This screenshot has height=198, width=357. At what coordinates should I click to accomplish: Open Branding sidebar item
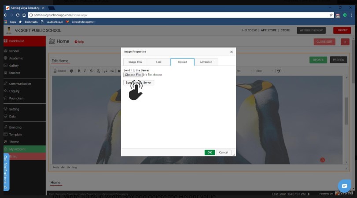point(25,128)
